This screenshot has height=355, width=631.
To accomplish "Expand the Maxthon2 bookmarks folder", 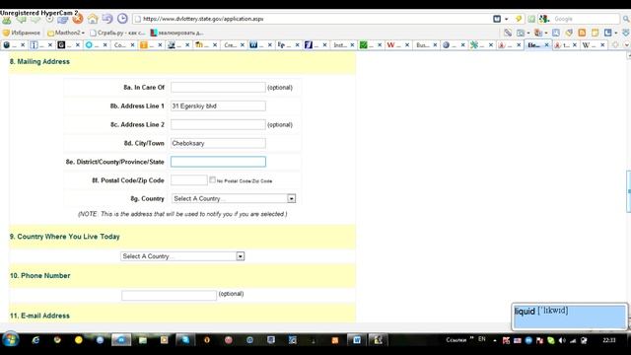I will coord(66,33).
